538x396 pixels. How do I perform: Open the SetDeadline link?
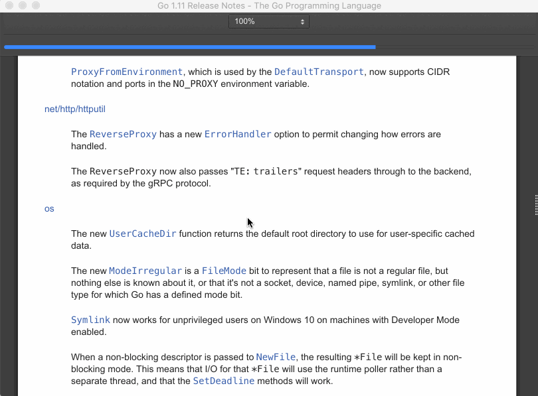coord(224,381)
